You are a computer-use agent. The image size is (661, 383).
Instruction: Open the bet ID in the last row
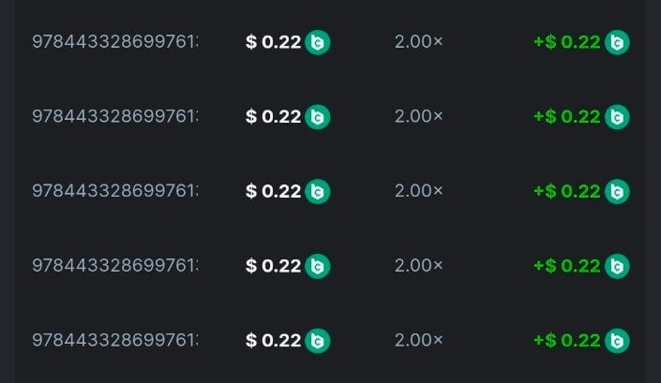[x=115, y=340]
